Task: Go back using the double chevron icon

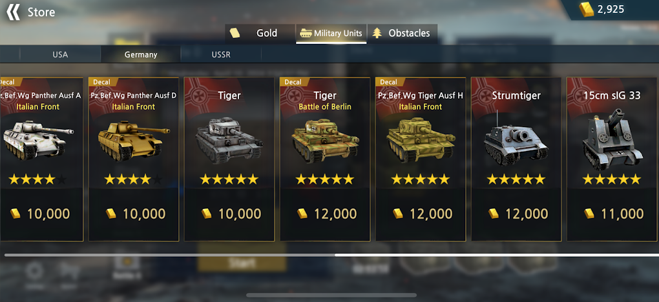Action: pos(13,12)
